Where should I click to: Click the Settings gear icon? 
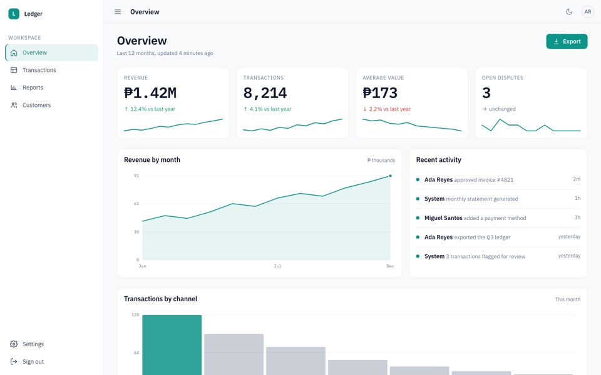coord(14,344)
